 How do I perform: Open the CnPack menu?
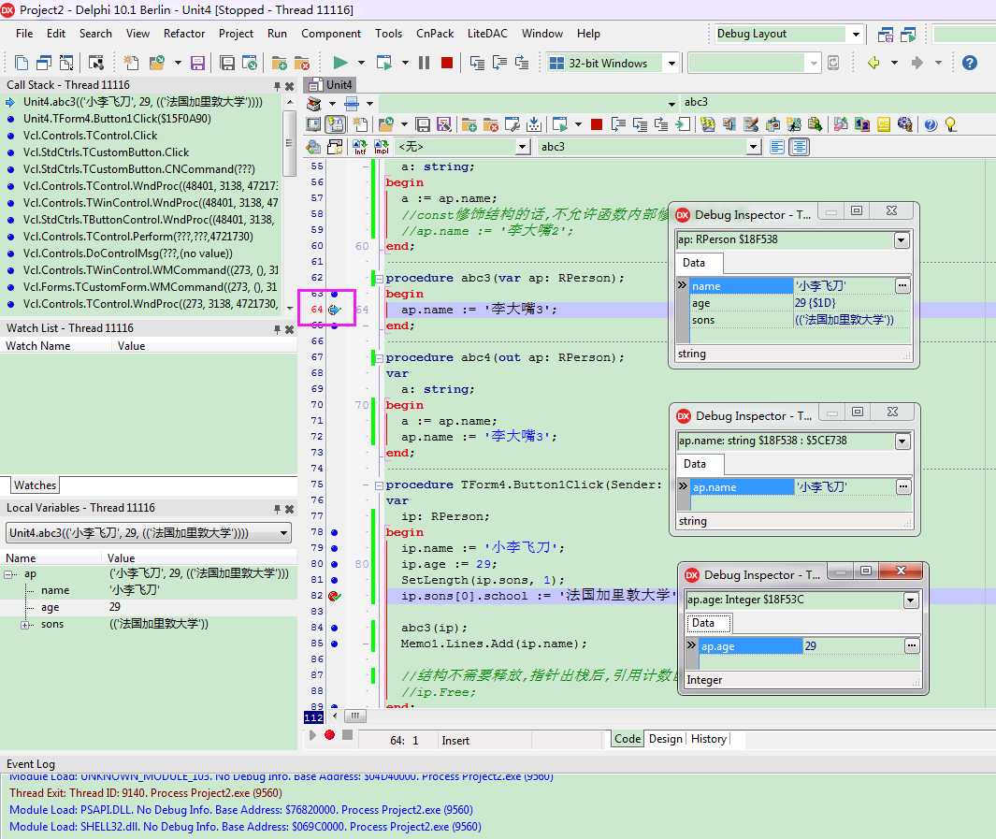tap(435, 34)
